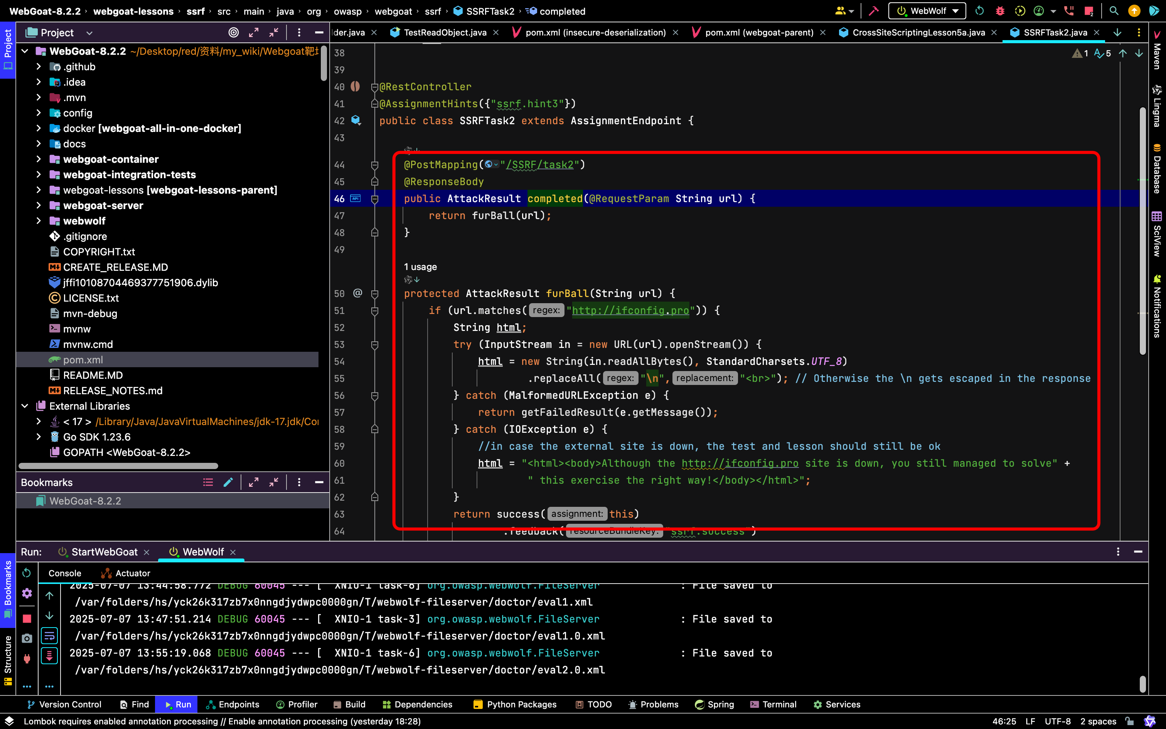This screenshot has width=1166, height=729.
Task: Click the edit bookmark pencil icon
Action: 228,482
